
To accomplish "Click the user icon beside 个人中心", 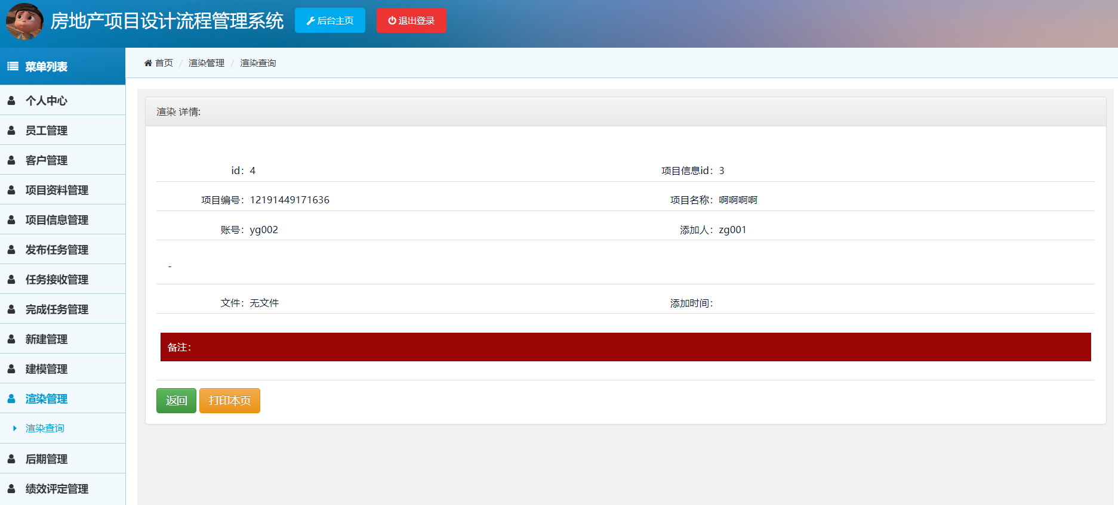I will (11, 100).
